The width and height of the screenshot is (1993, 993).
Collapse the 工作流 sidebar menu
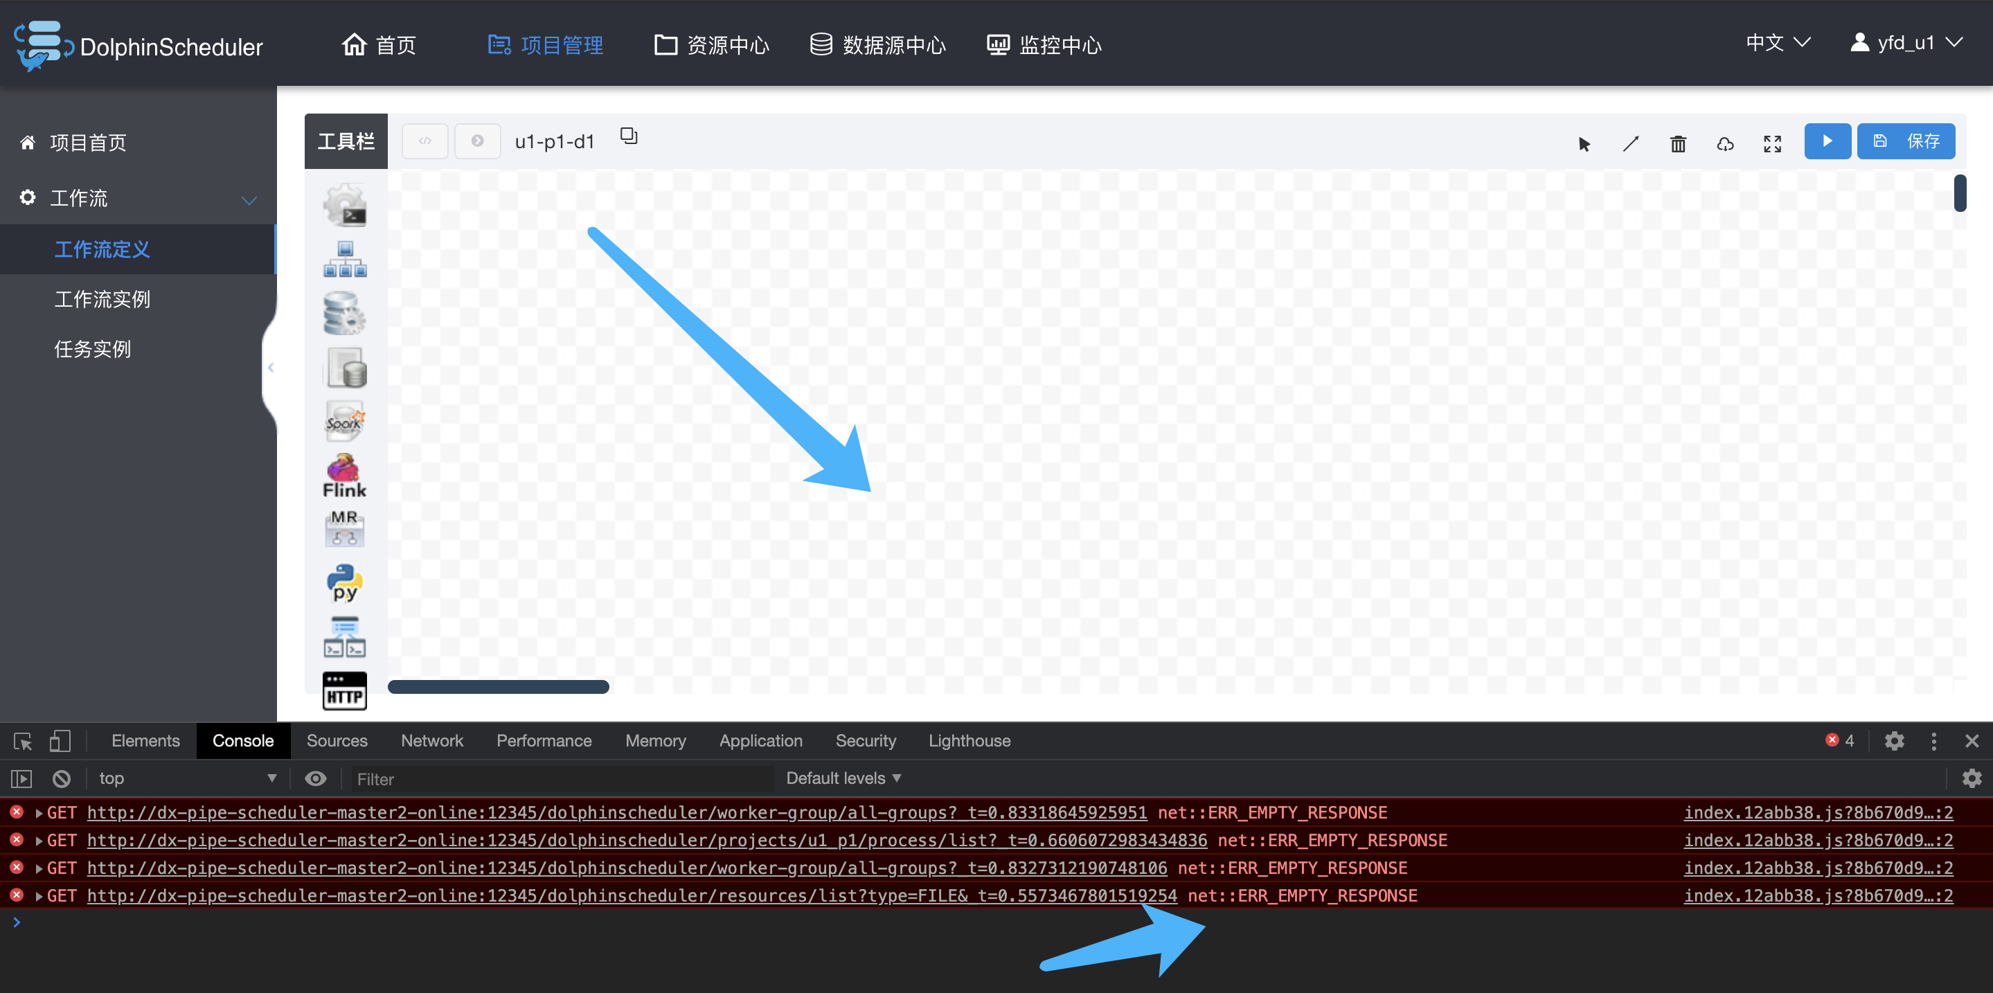[249, 199]
